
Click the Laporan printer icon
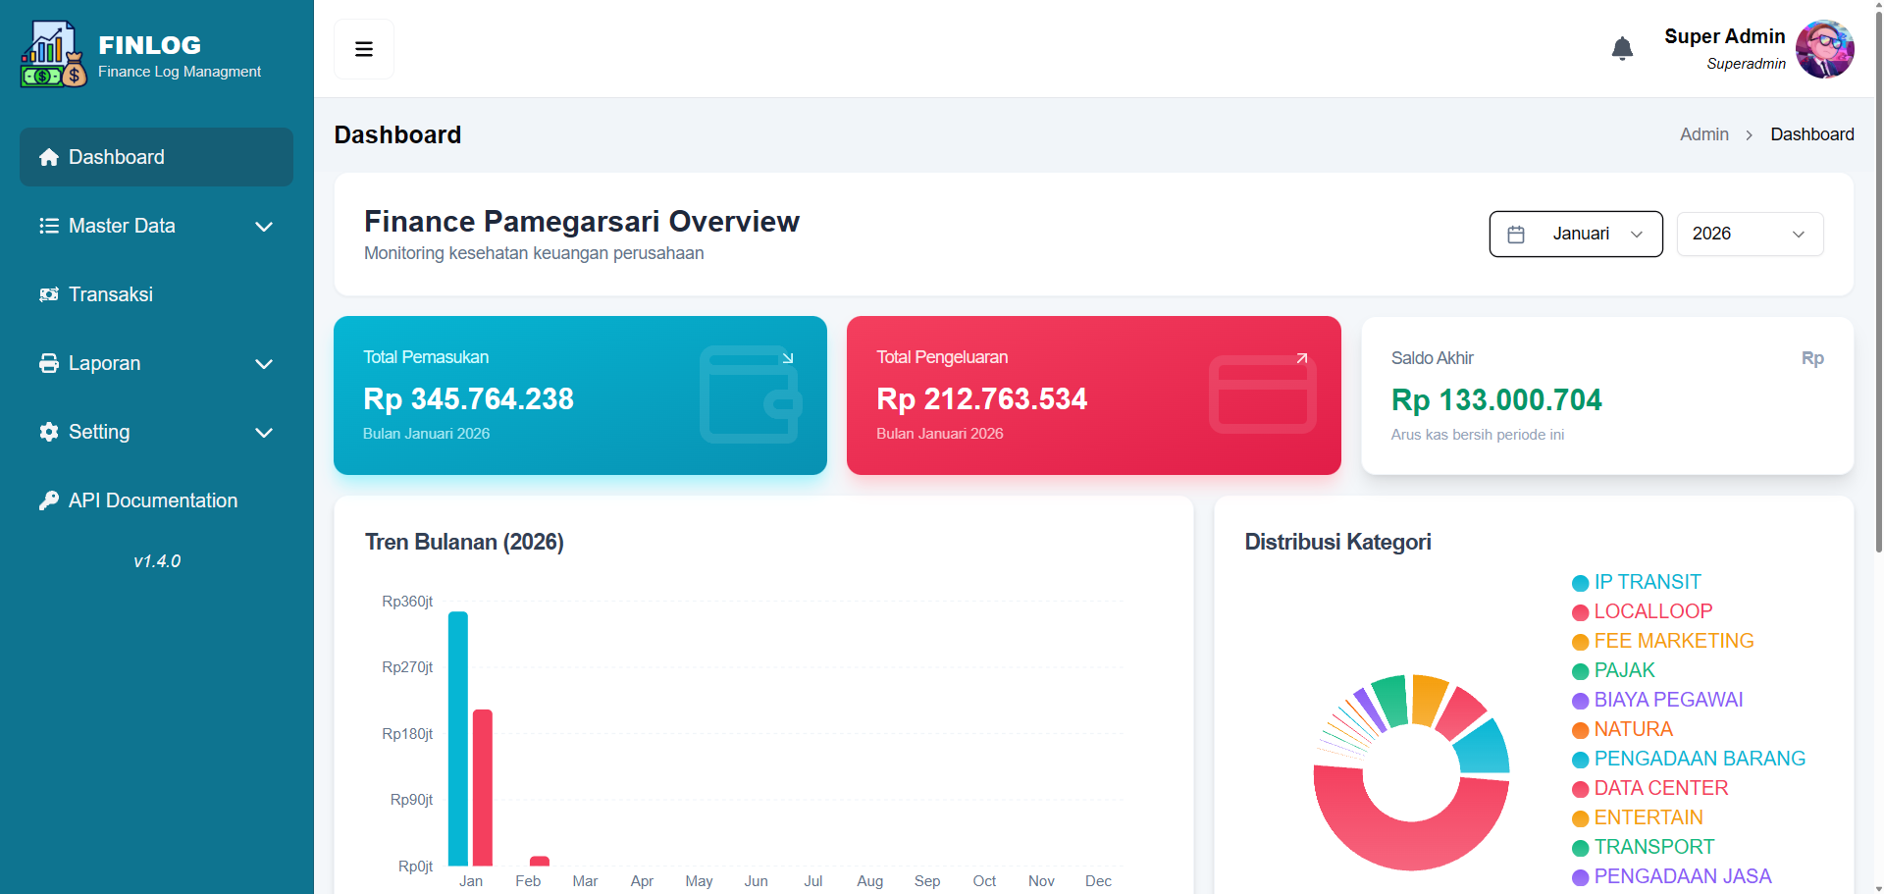pos(48,363)
